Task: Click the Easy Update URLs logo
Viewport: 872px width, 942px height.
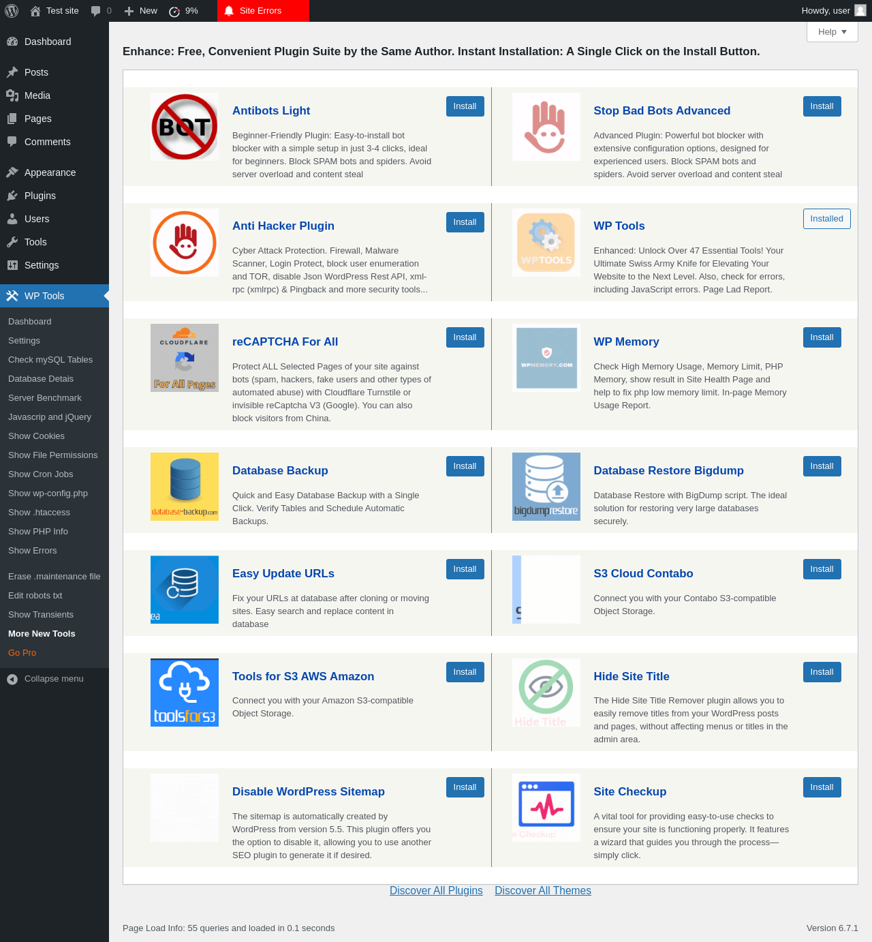Action: pos(185,590)
